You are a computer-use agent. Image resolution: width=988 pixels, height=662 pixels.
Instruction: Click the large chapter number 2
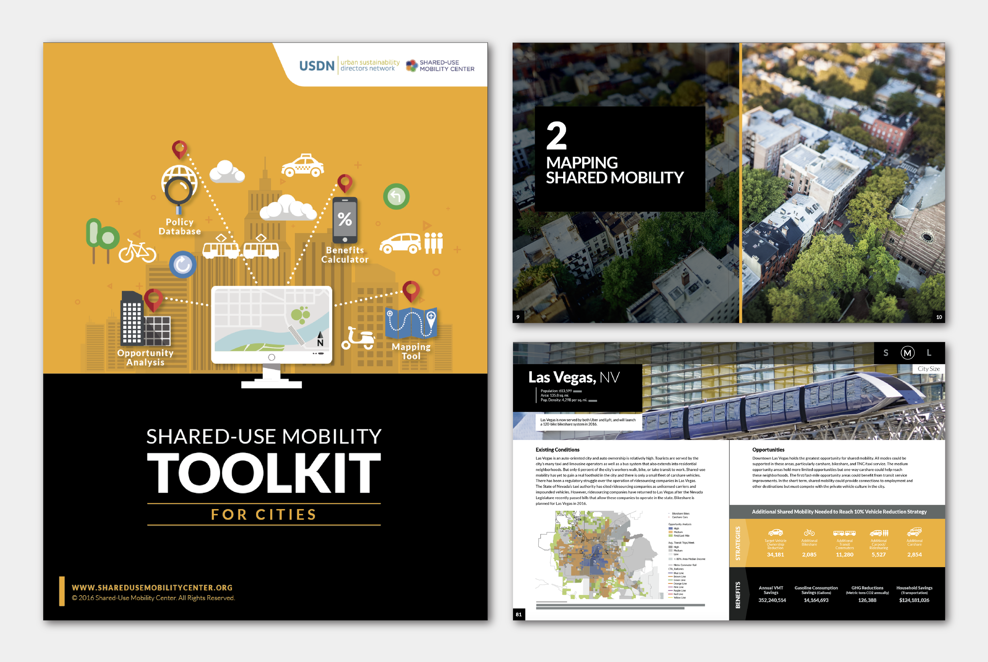click(x=556, y=135)
